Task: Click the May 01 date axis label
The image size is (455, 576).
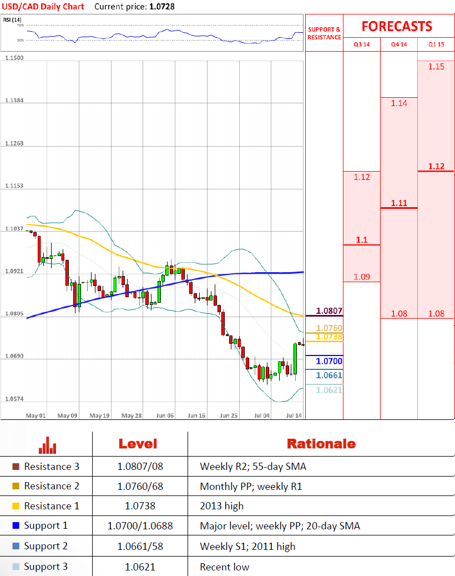Action: point(36,415)
